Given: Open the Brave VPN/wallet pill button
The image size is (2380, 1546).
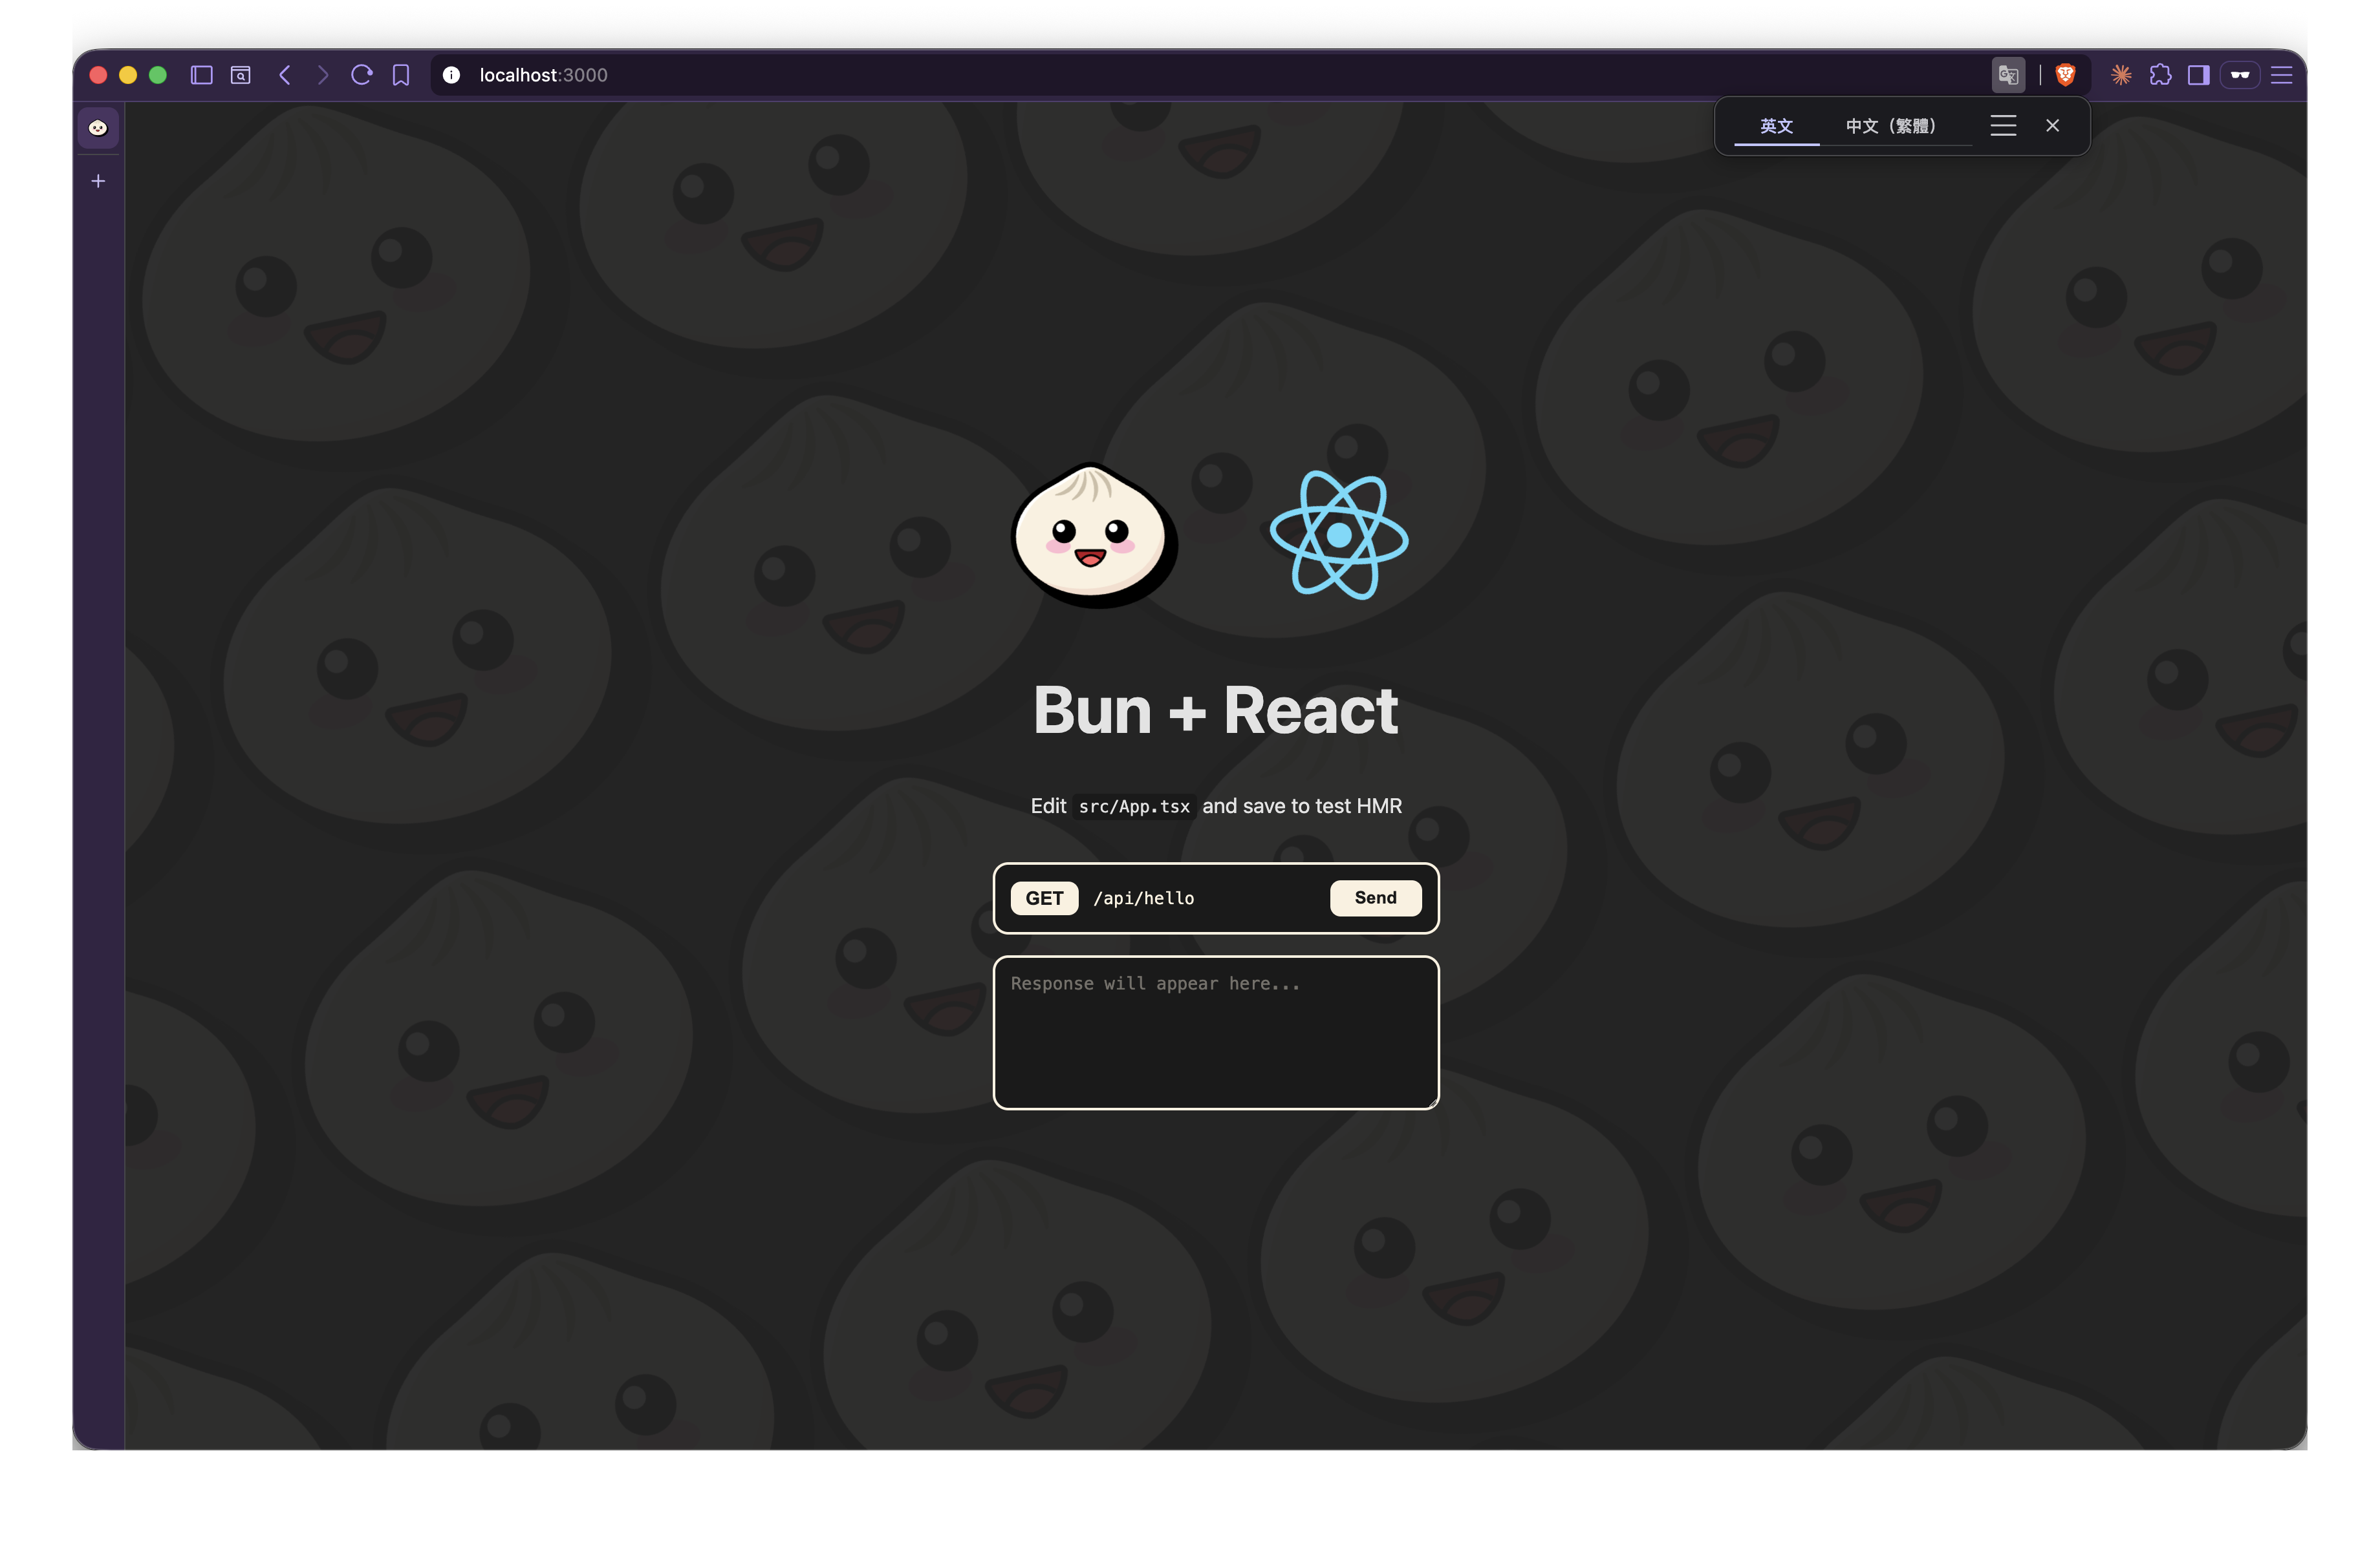Looking at the screenshot, I should tap(2240, 75).
